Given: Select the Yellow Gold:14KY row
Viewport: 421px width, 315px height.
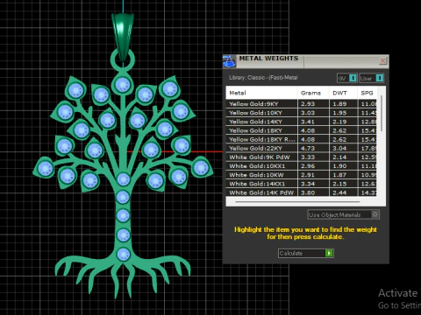Looking at the screenshot, I should (301, 122).
